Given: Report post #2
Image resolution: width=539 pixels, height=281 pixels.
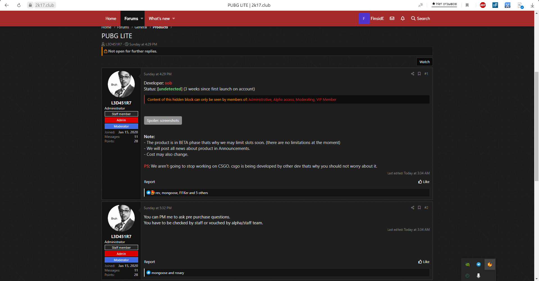Looking at the screenshot, I should (x=149, y=262).
